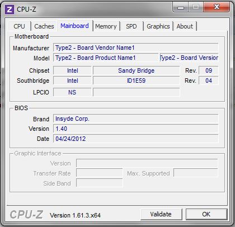Screen dimensions: 235x227
Task: Switch to the CPU tab
Action: (19, 26)
